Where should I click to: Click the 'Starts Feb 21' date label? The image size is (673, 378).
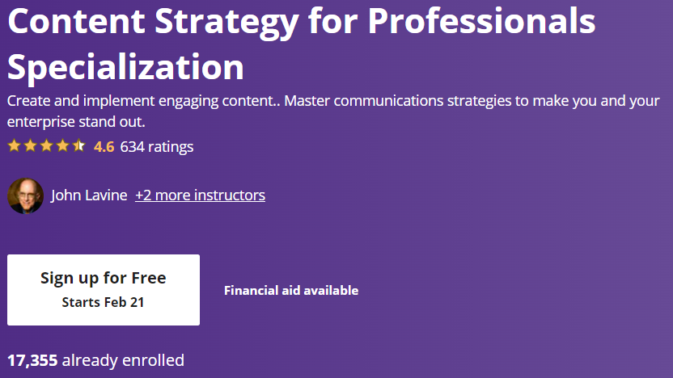[x=104, y=303]
